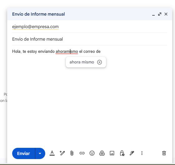Open the text formatting options
This screenshot has width=175, height=165.
[52, 153]
